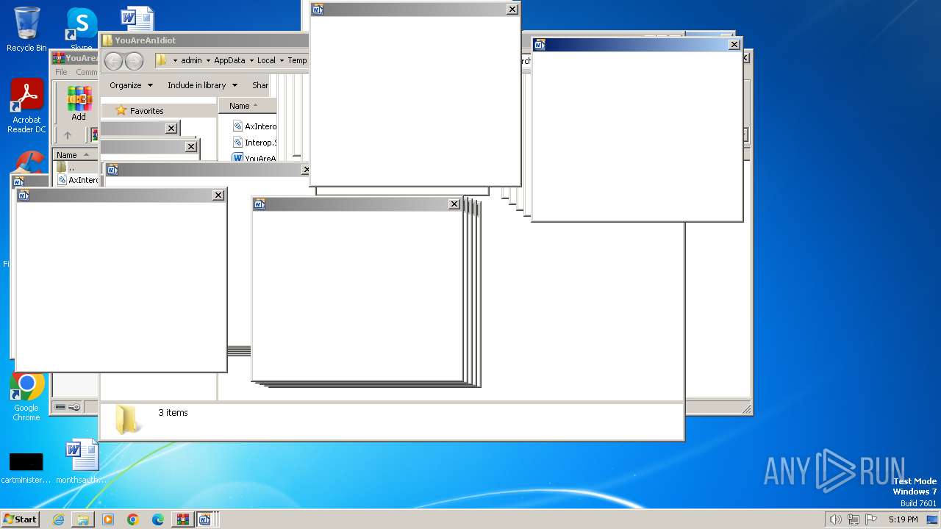Screen dimensions: 941x529
Task: Close the top center blank popup window
Action: [x=512, y=10]
